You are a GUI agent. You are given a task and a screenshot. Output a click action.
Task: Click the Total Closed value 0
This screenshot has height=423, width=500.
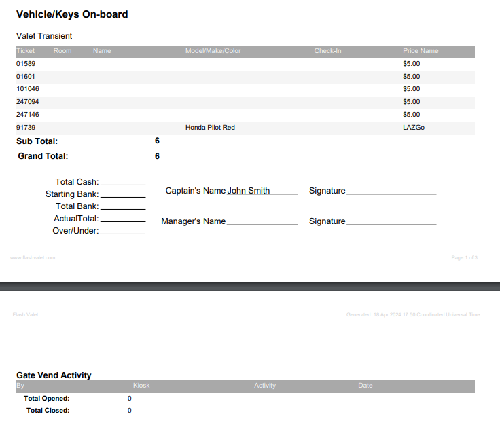(x=130, y=411)
